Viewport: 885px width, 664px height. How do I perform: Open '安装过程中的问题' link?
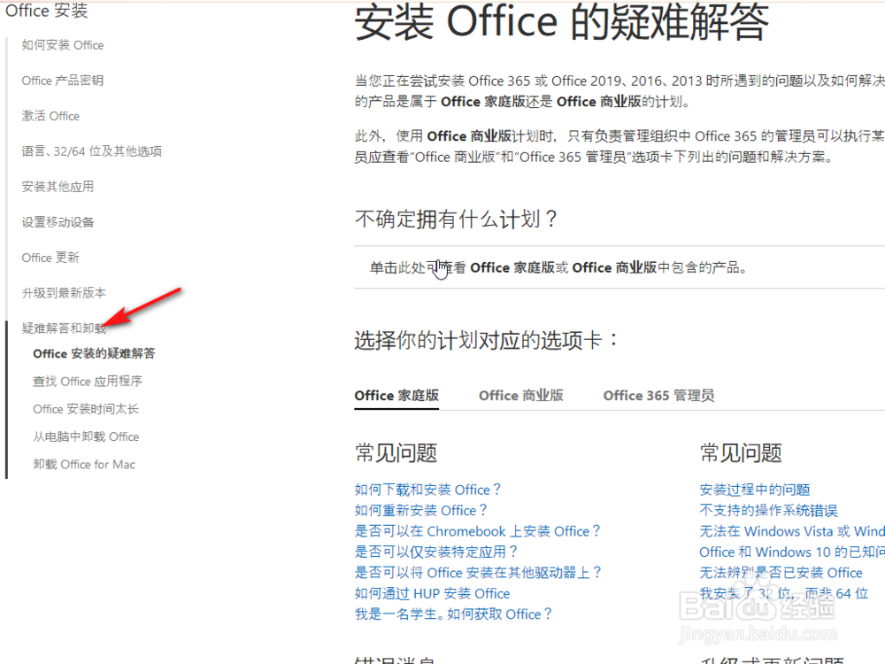point(755,490)
